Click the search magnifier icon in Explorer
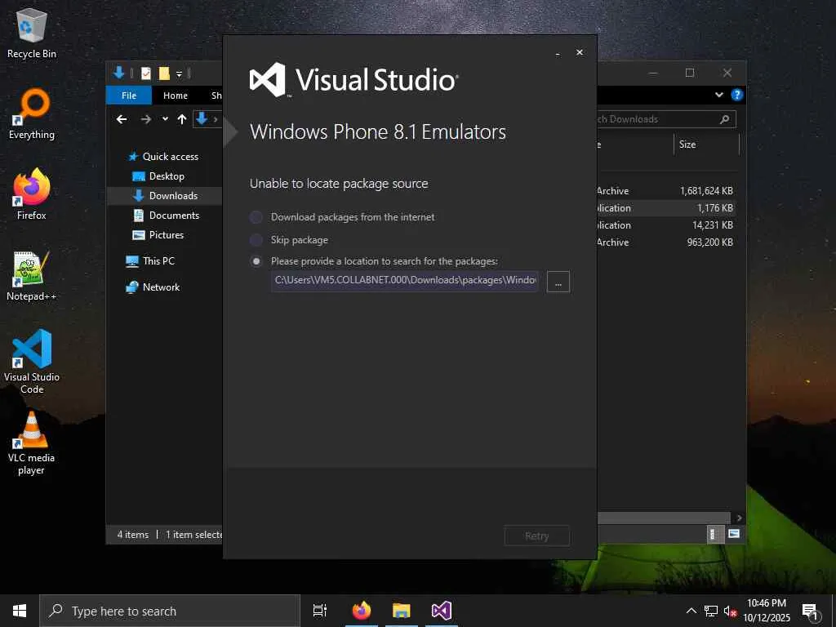836x627 pixels. 725,119
